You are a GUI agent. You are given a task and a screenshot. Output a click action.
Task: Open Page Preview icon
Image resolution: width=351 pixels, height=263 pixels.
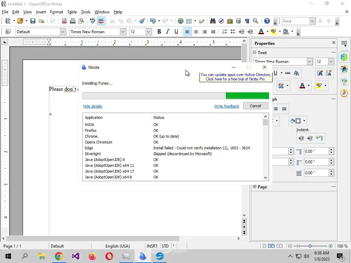tap(81, 21)
